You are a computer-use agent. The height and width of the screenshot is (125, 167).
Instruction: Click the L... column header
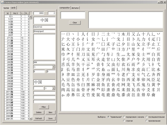tap(23, 13)
